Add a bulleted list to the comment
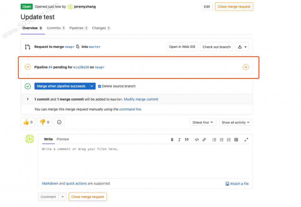Screen dimensions: 301x207 pos(214,139)
